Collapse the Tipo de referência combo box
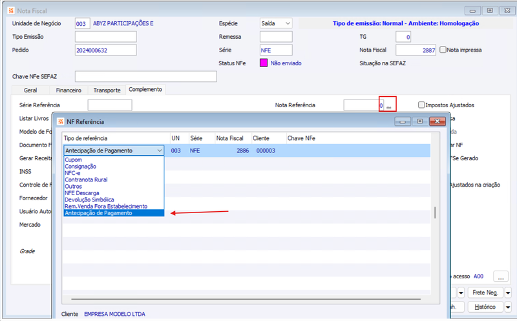The height and width of the screenshot is (321, 517). pos(160,150)
